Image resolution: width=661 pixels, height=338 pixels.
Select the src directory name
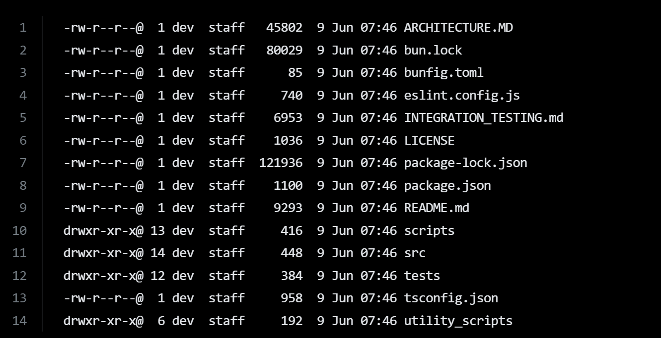415,253
